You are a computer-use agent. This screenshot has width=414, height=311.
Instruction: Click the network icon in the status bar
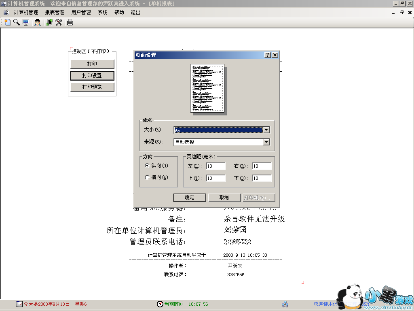(285, 304)
